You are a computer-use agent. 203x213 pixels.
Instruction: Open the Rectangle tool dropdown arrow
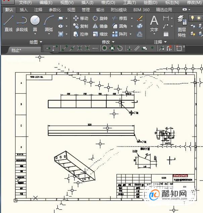66,18
